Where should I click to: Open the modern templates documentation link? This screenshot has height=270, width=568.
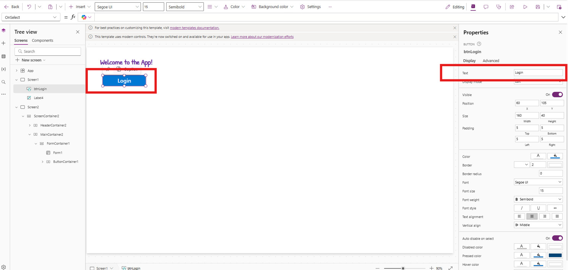click(x=194, y=28)
